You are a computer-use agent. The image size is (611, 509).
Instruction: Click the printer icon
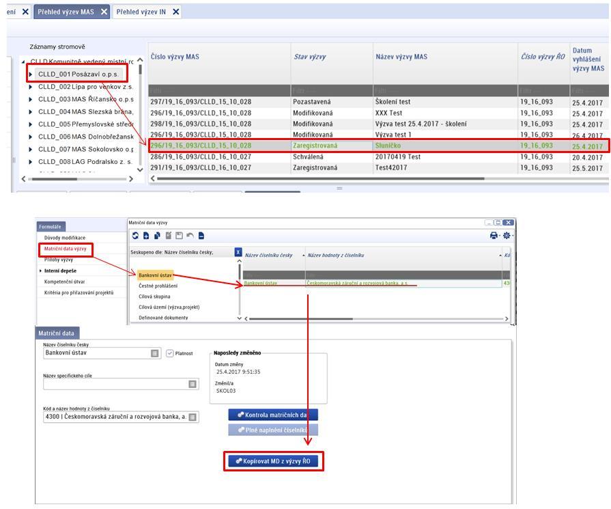pos(494,236)
